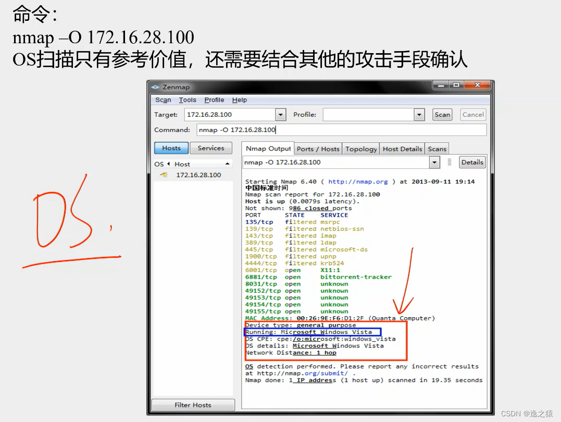The width and height of the screenshot is (561, 422).
Task: Click the small list icon beside Details button
Action: pyautogui.click(x=448, y=162)
